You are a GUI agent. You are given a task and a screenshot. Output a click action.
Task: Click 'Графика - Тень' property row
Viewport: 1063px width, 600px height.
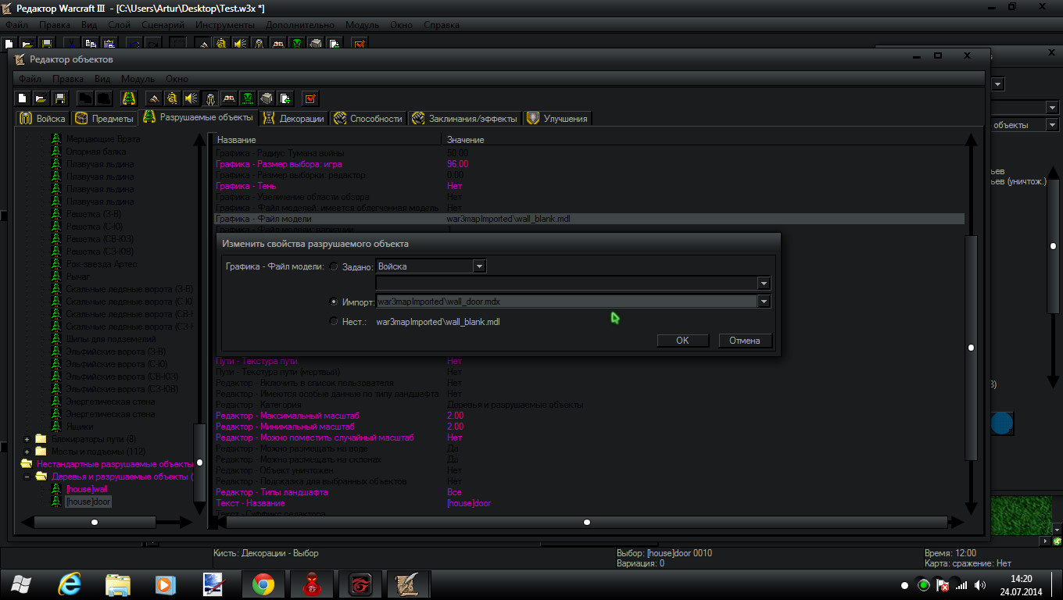click(x=589, y=186)
